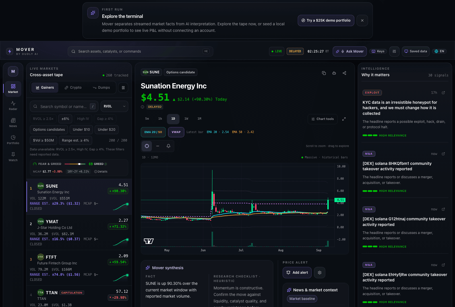This screenshot has height=307, width=455.
Task: Click the TradingView logo on chart
Action: point(149,241)
